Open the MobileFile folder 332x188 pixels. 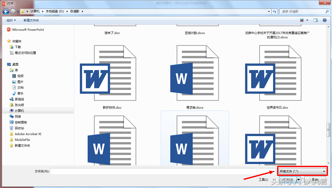(20, 140)
